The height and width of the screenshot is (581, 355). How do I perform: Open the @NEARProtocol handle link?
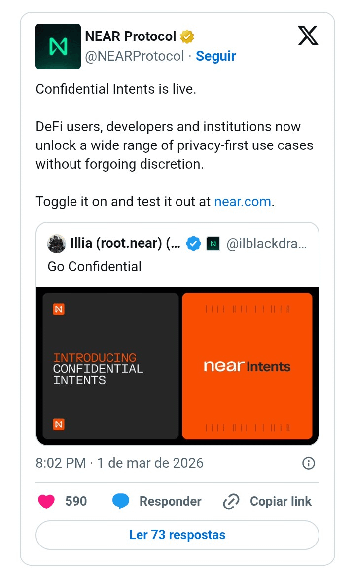click(x=135, y=56)
